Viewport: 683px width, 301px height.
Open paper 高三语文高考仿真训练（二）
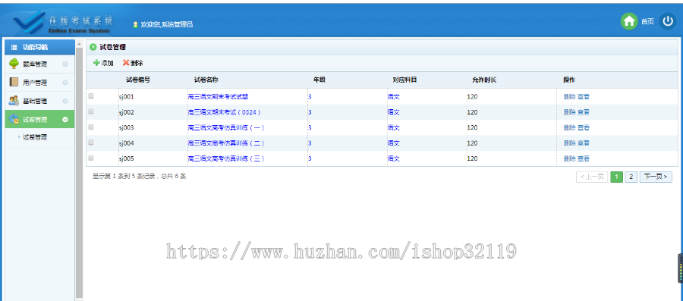coord(226,143)
